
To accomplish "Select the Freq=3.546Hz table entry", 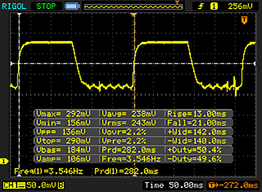I will (131, 159).
